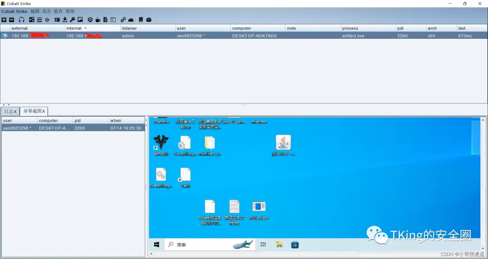
Task: Click File Explorer icon in captured taskbar
Action: tap(279, 245)
